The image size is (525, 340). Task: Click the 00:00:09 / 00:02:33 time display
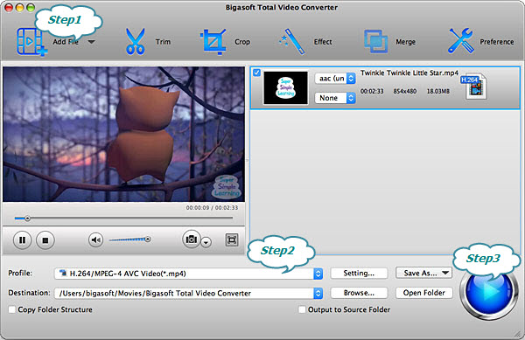coord(212,208)
